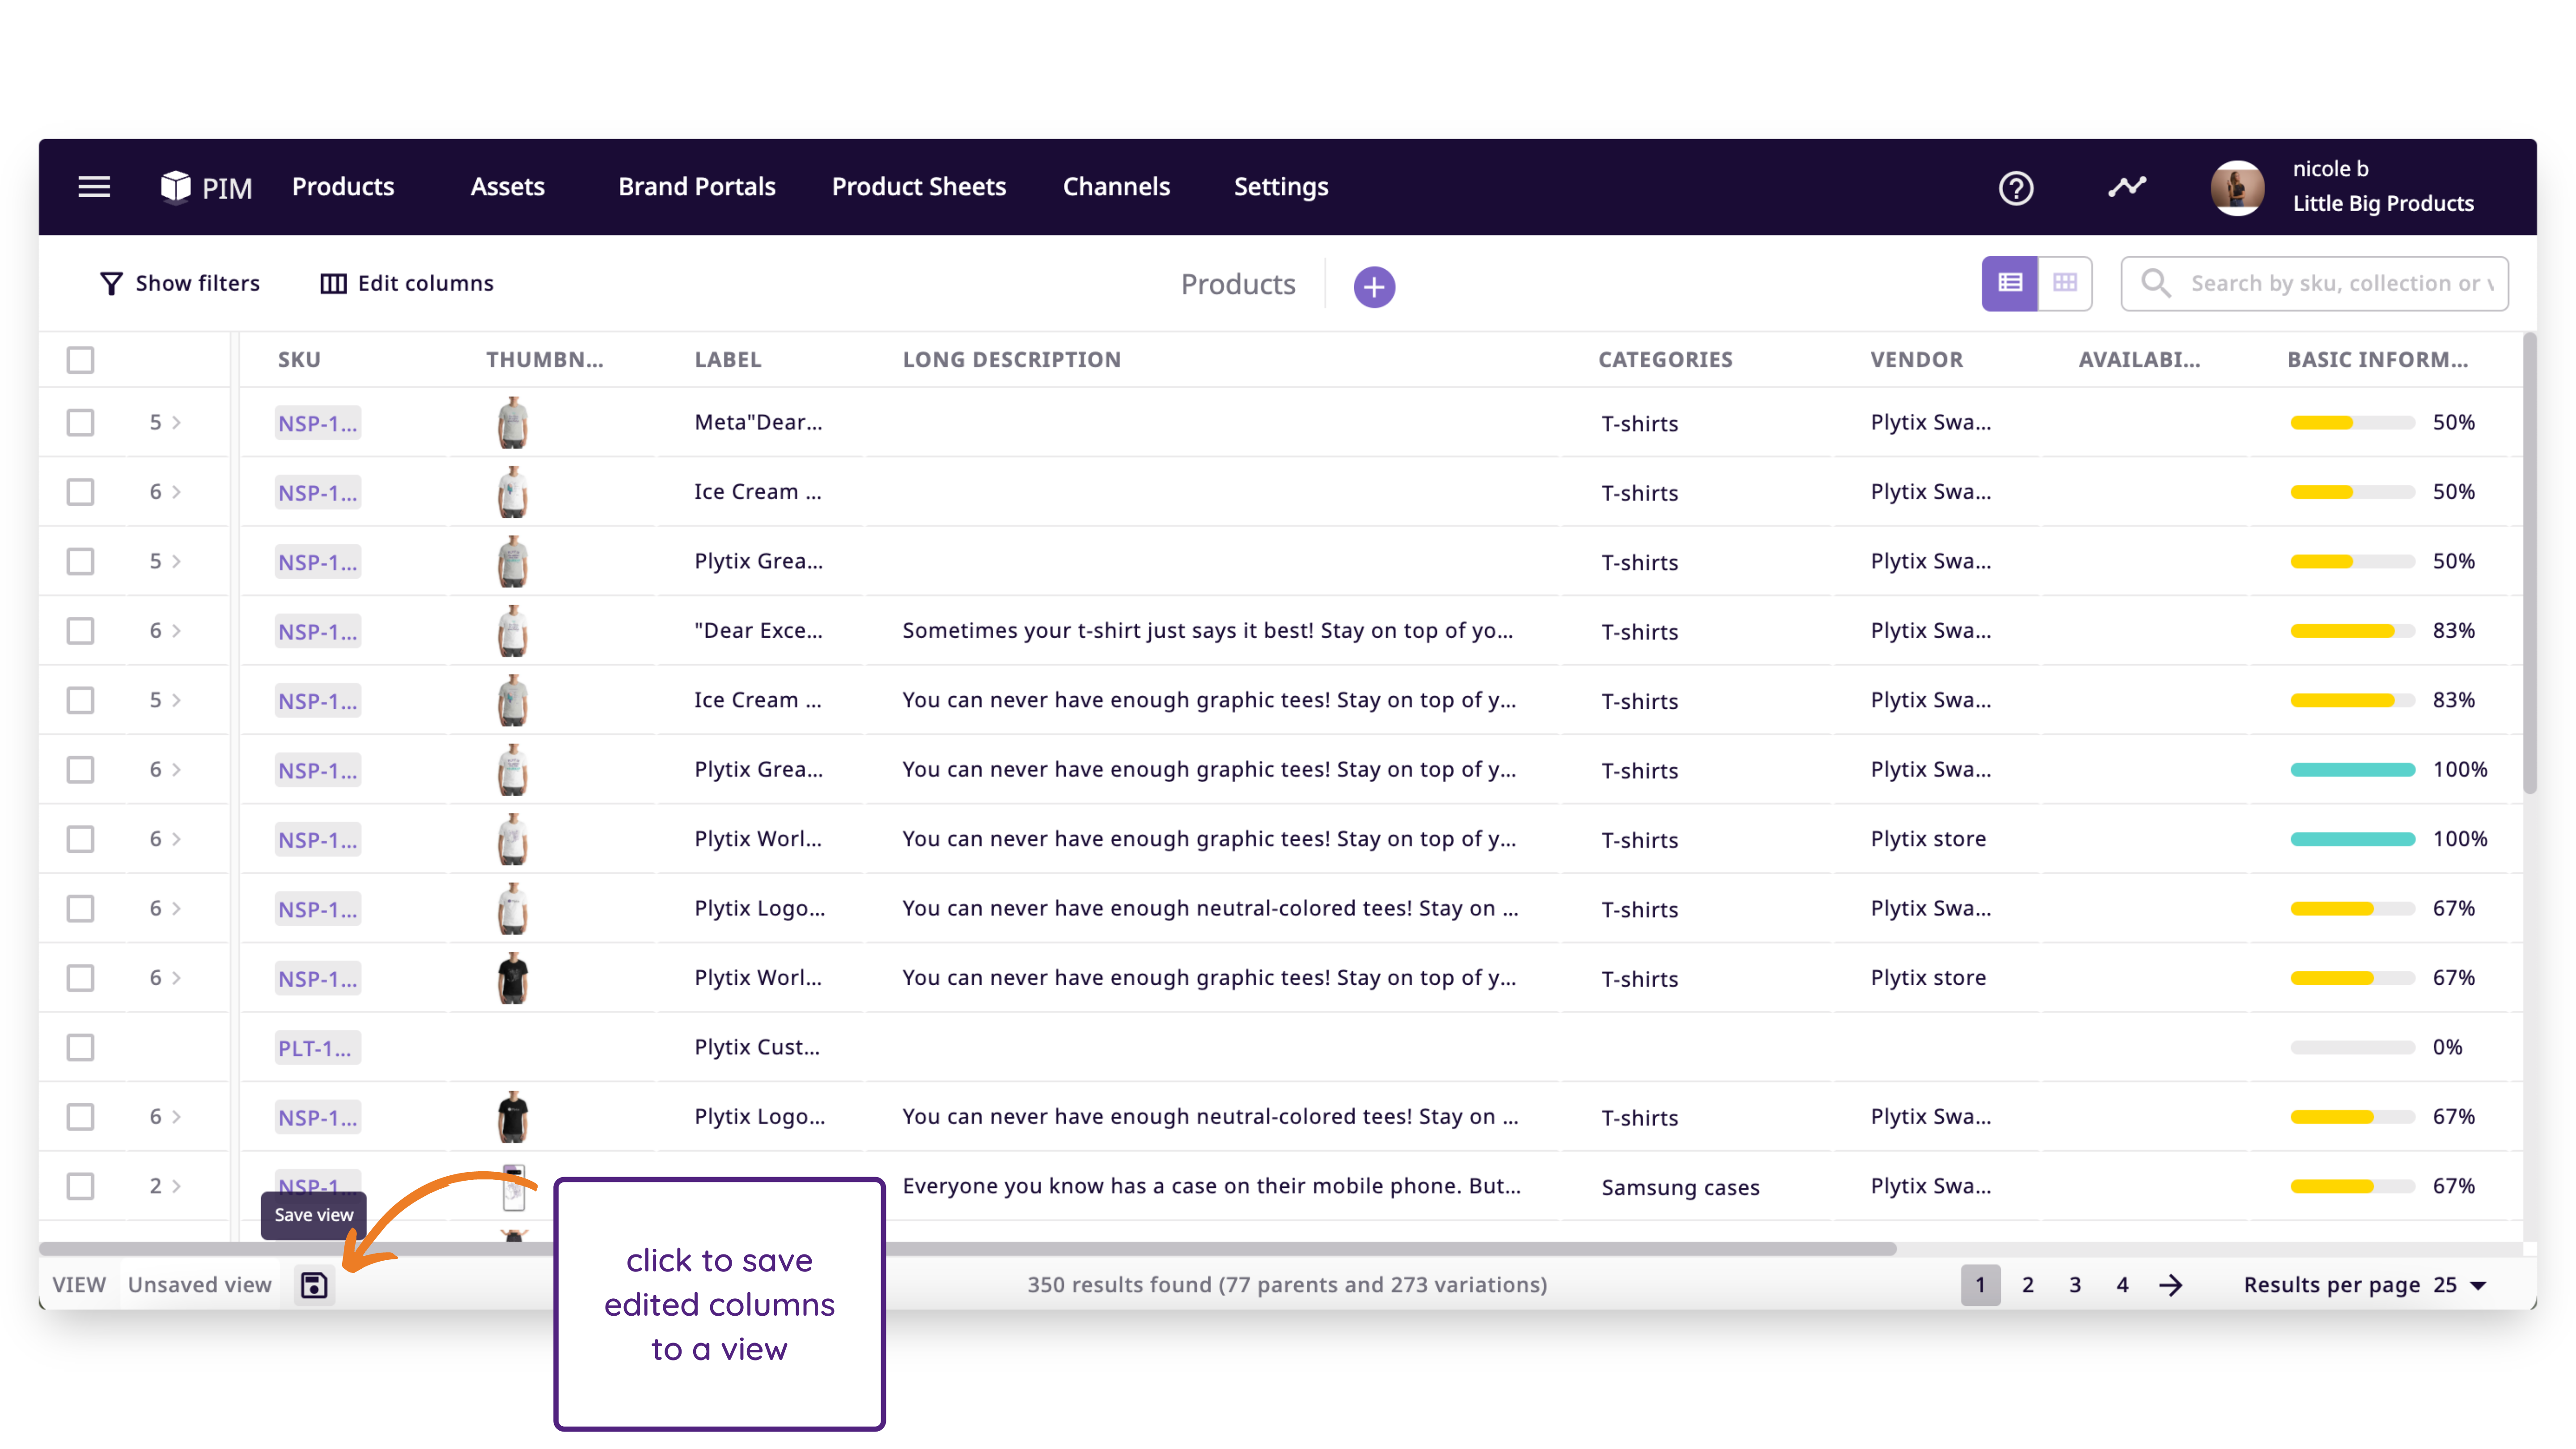Expand 6 variations of Plytix Worl... 100% row
Screen dimensions: 2576x1449
pyautogui.click(x=165, y=839)
